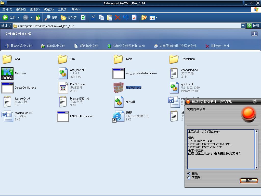Select the gdiplus.dll file icon

point(174,88)
